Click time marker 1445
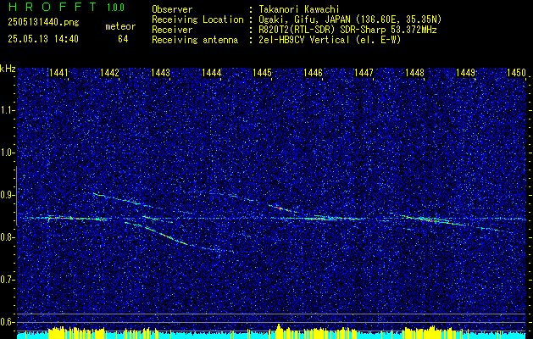Screen dimensions: 533x339 (x=262, y=73)
